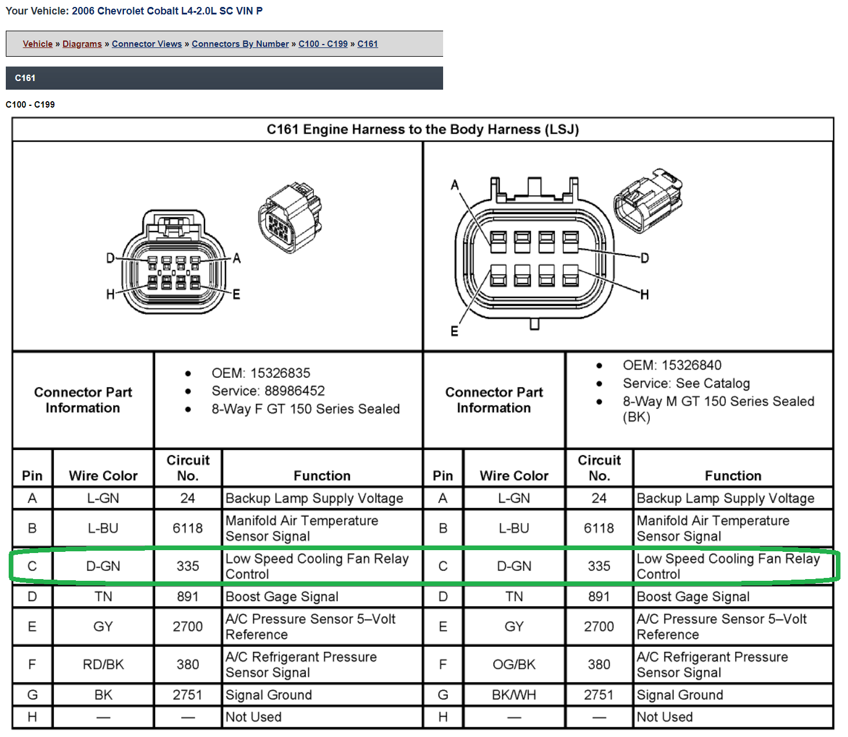Select 'Service: See Catalog' text
This screenshot has height=737, width=848.
[x=686, y=384]
